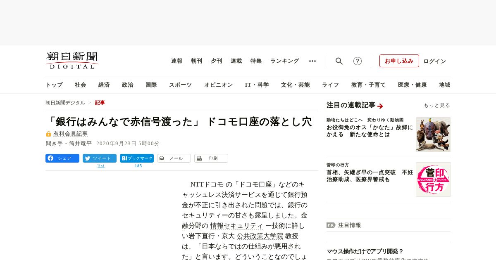Click the 朝日新聞デジタル breadcrumb link

[x=65, y=103]
